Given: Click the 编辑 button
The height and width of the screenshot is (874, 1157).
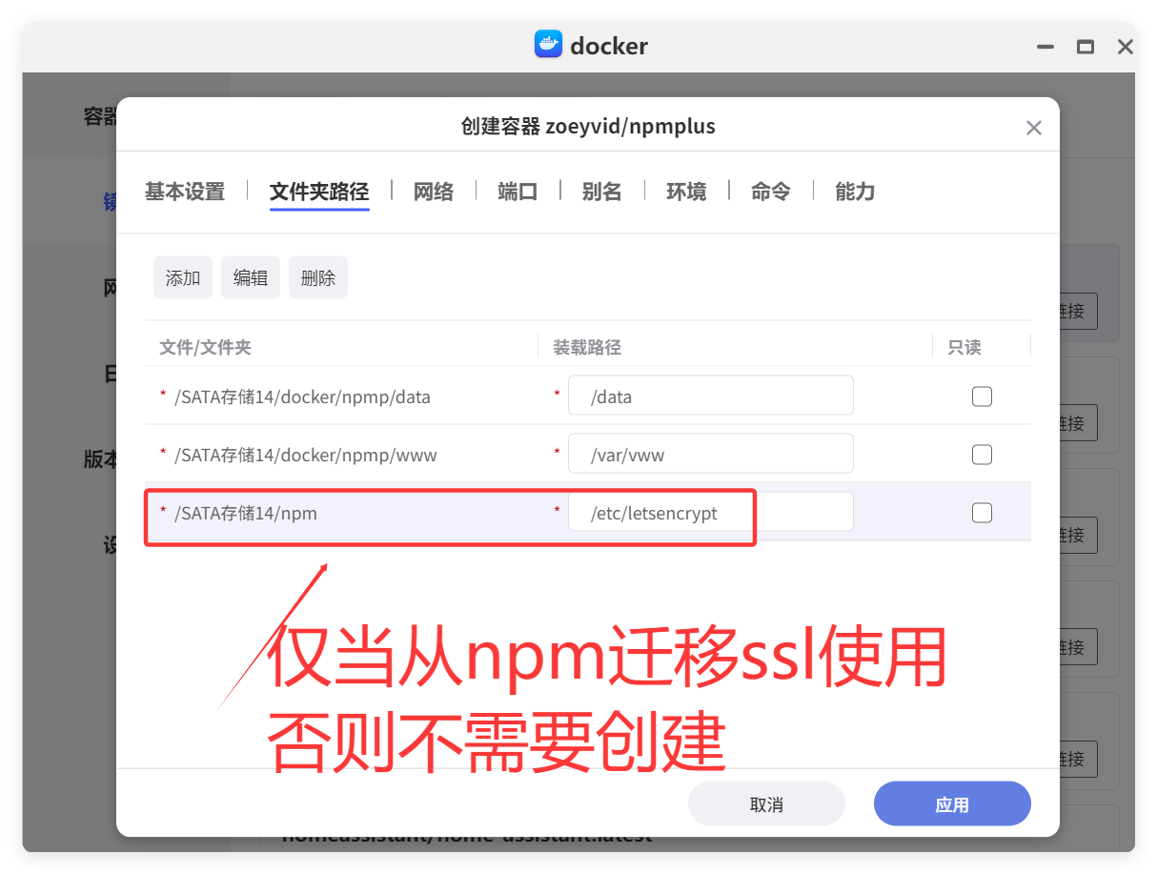Looking at the screenshot, I should coord(251,276).
